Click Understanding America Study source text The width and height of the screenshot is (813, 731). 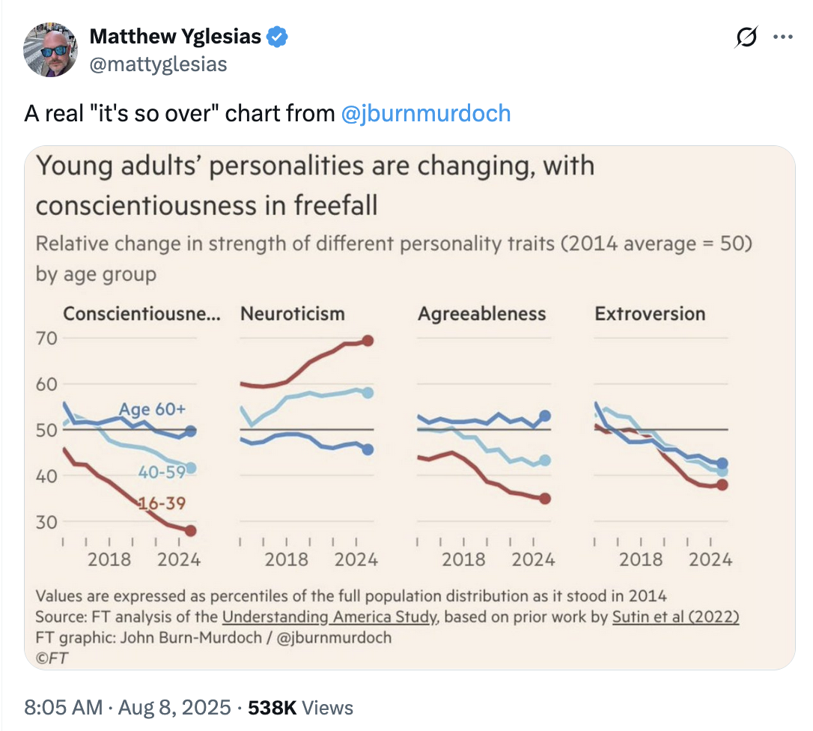tap(331, 617)
